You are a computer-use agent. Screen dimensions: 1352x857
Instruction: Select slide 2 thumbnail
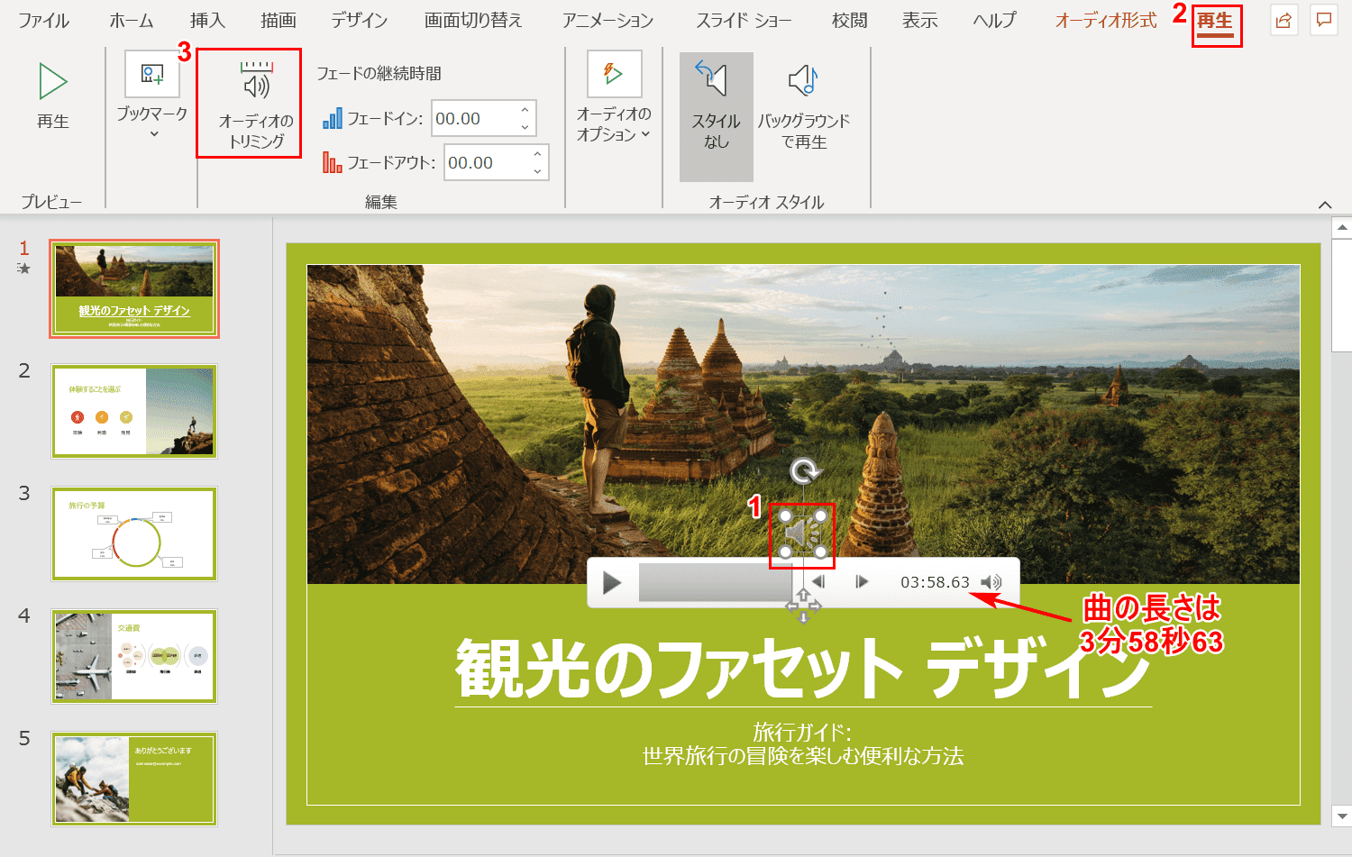coord(134,411)
